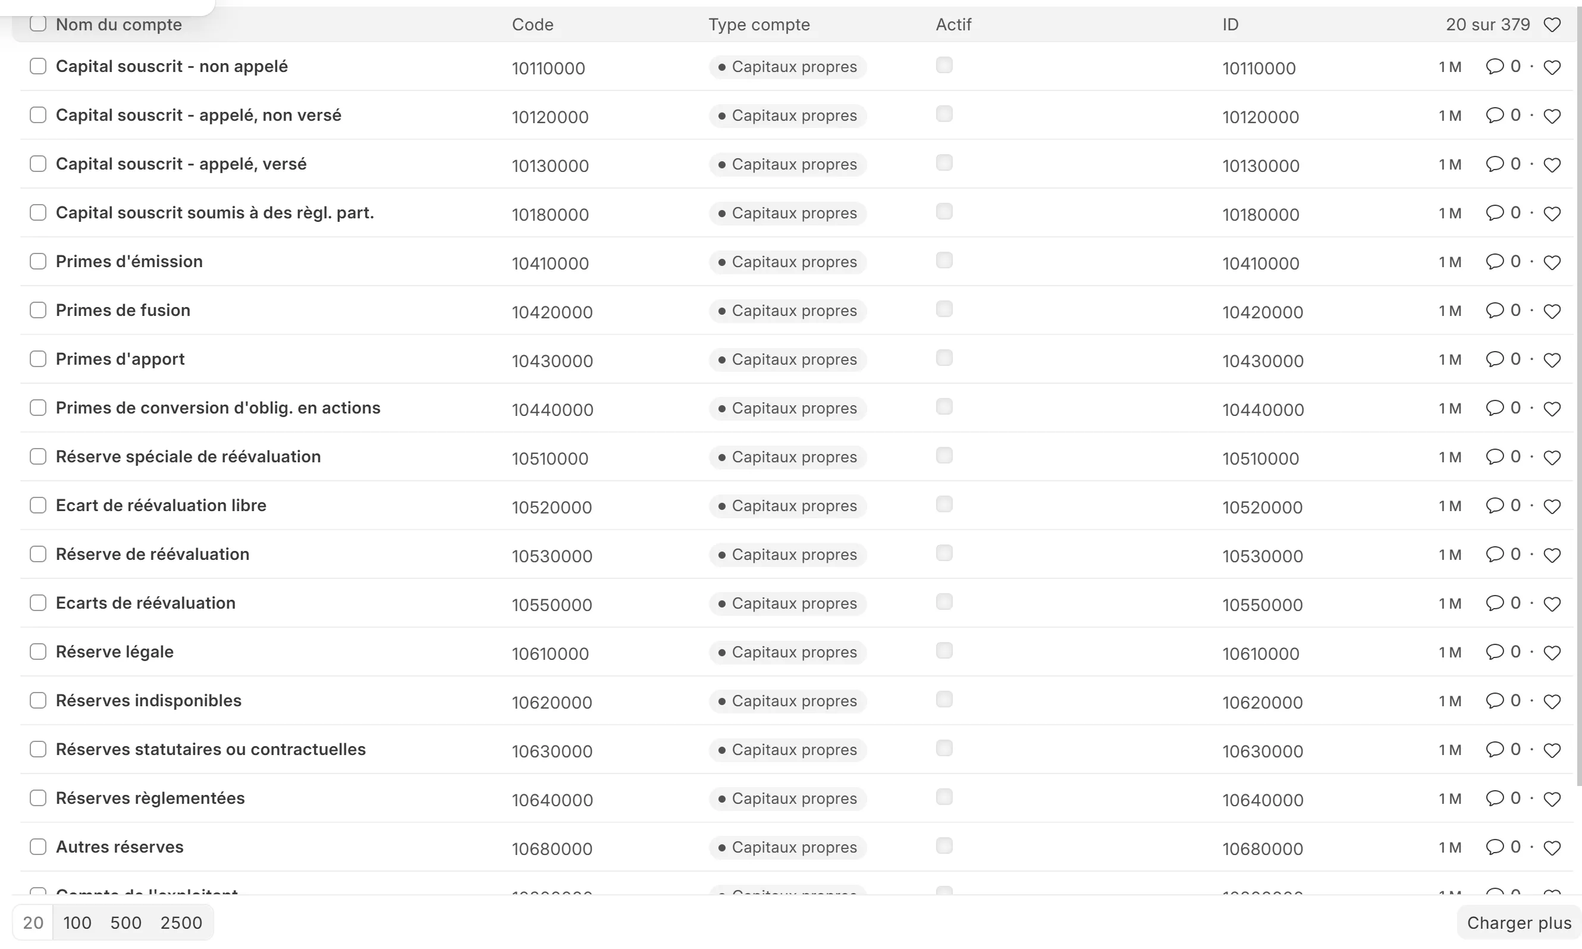This screenshot has width=1582, height=949.
Task: Favorite the Primes d'émission account
Action: click(x=1552, y=262)
